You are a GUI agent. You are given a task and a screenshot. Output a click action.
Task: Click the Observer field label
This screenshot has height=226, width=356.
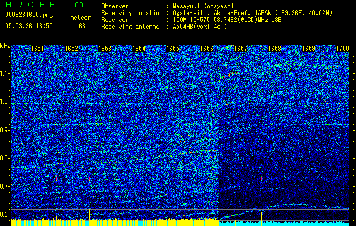115,6
